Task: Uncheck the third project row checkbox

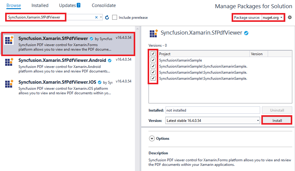Action: pos(153,72)
